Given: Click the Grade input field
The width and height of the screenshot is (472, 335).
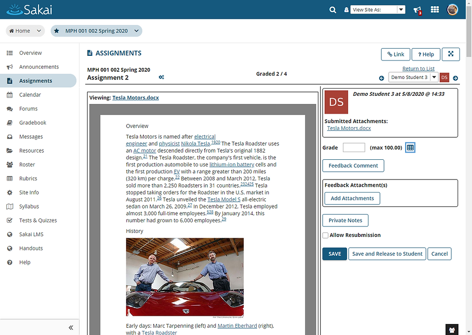Looking at the screenshot, I should [x=354, y=148].
